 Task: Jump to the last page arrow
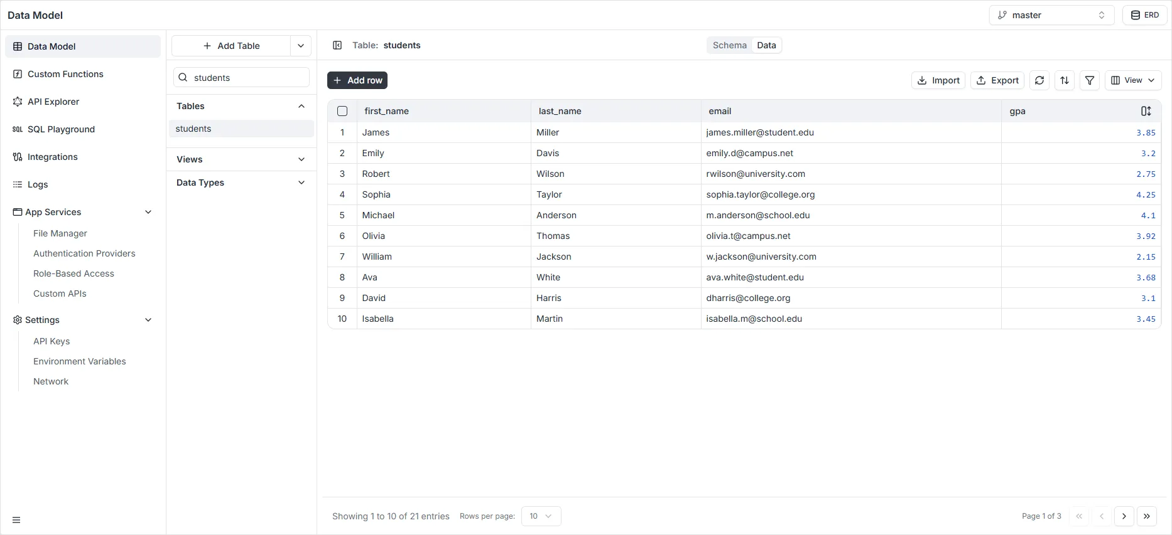coord(1147,516)
